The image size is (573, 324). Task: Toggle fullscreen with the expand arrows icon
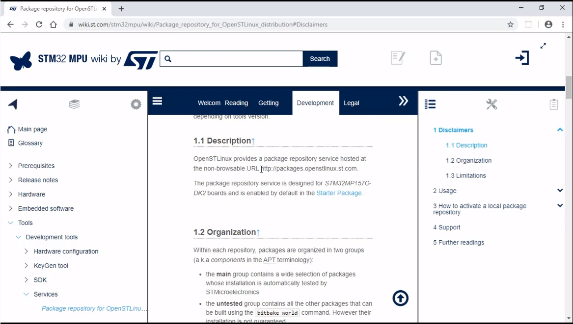coord(543,46)
